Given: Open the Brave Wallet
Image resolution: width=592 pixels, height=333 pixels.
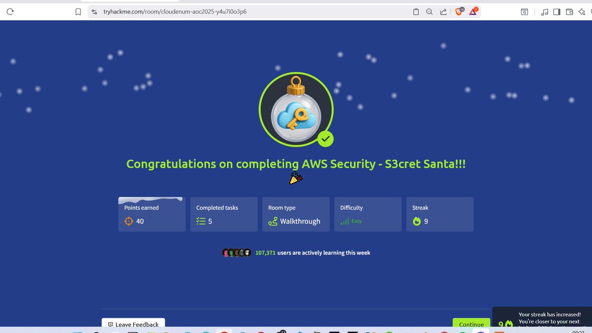Looking at the screenshot, I should pyautogui.click(x=570, y=11).
